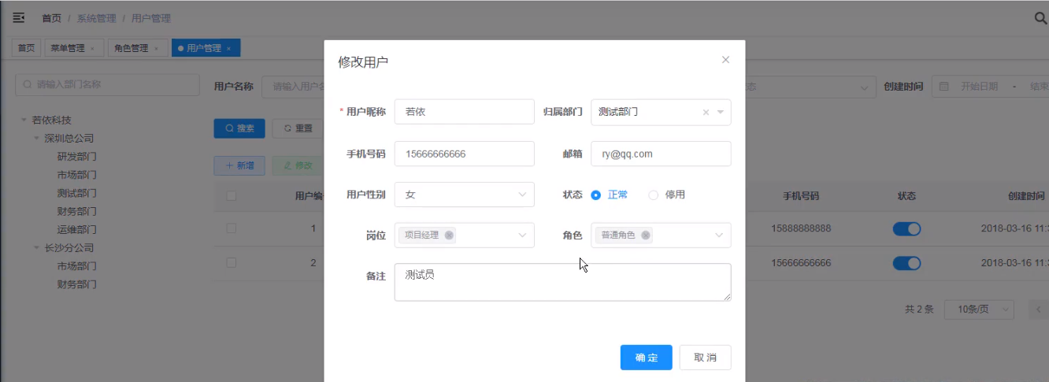Click 系统管理 in breadcrumb

point(95,18)
